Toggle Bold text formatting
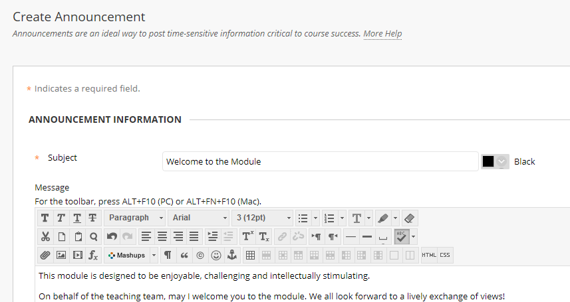The height and width of the screenshot is (302, 570). pos(45,218)
